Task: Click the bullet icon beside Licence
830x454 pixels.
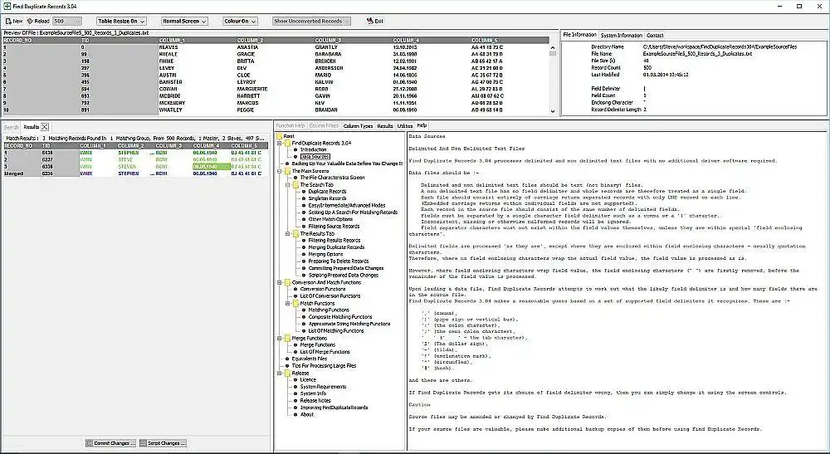Action: 296,380
